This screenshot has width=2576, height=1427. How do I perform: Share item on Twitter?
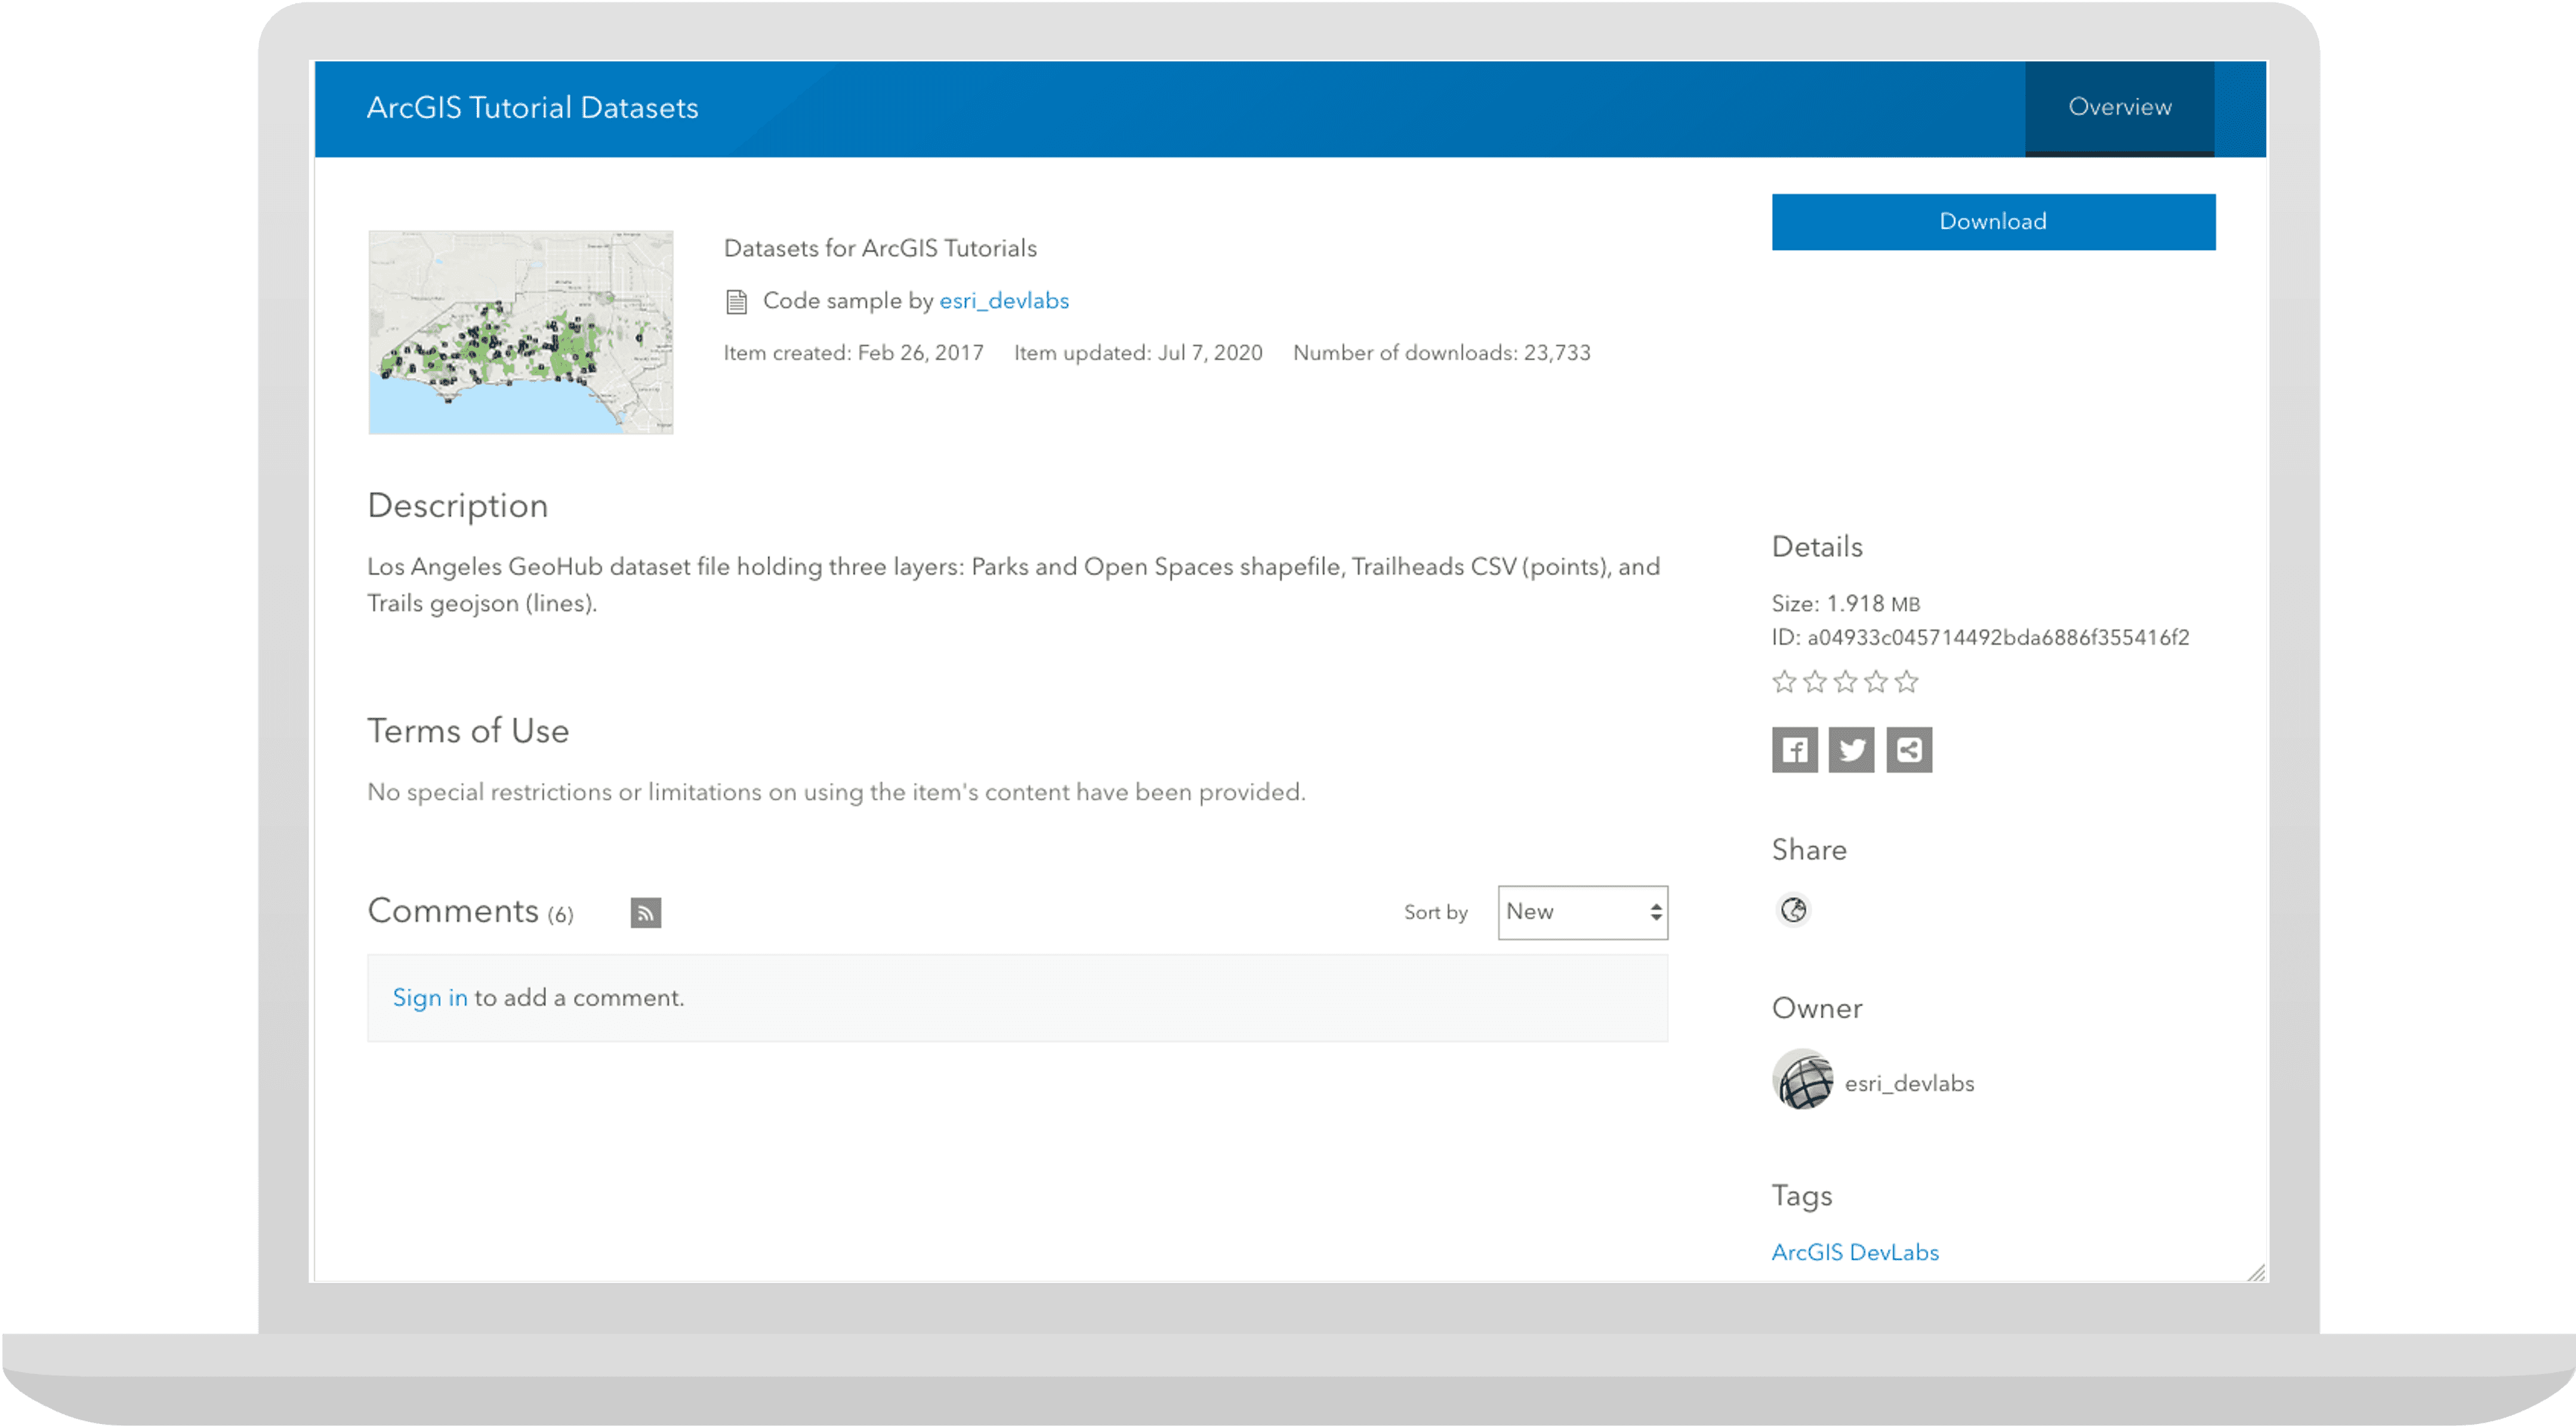[x=1851, y=750]
